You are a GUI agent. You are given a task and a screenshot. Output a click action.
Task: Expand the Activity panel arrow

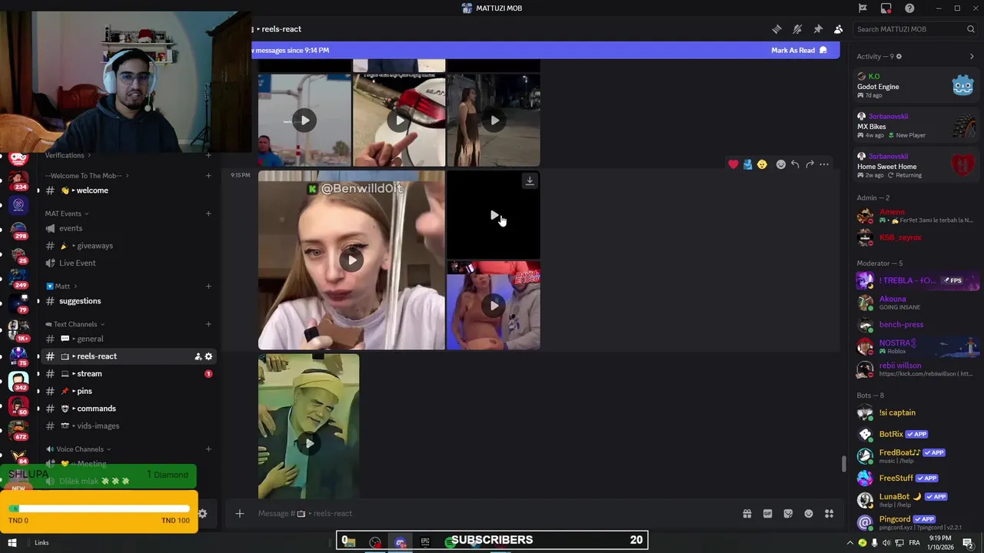coord(972,56)
